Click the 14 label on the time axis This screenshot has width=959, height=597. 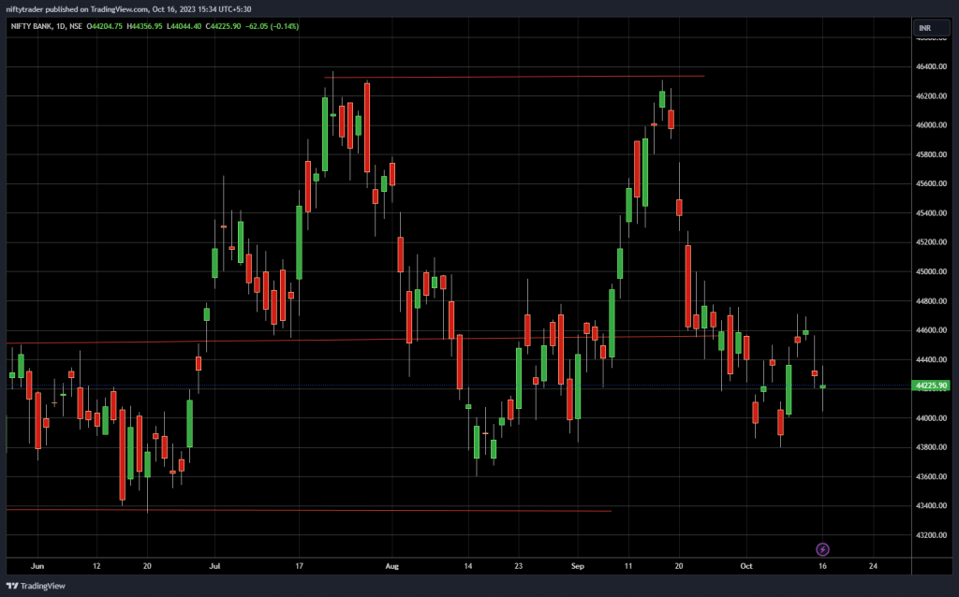pyautogui.click(x=468, y=566)
